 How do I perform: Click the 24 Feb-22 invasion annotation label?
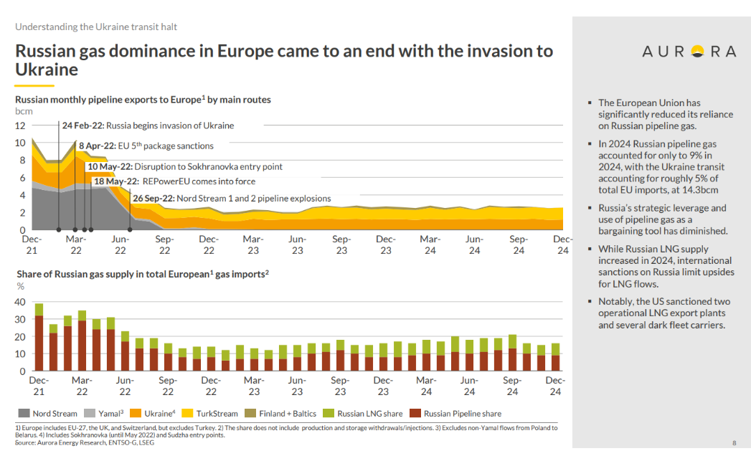(x=148, y=125)
